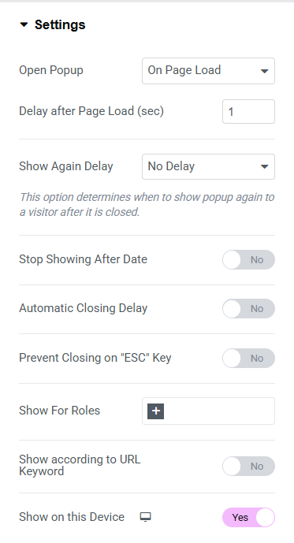Enable Stop Showing After Date toggle

click(x=248, y=260)
